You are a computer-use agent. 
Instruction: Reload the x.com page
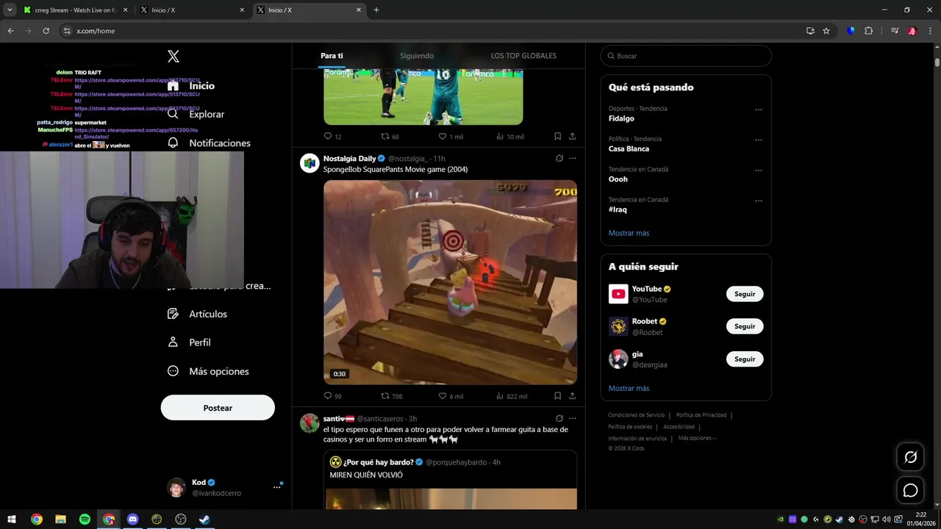pos(46,31)
